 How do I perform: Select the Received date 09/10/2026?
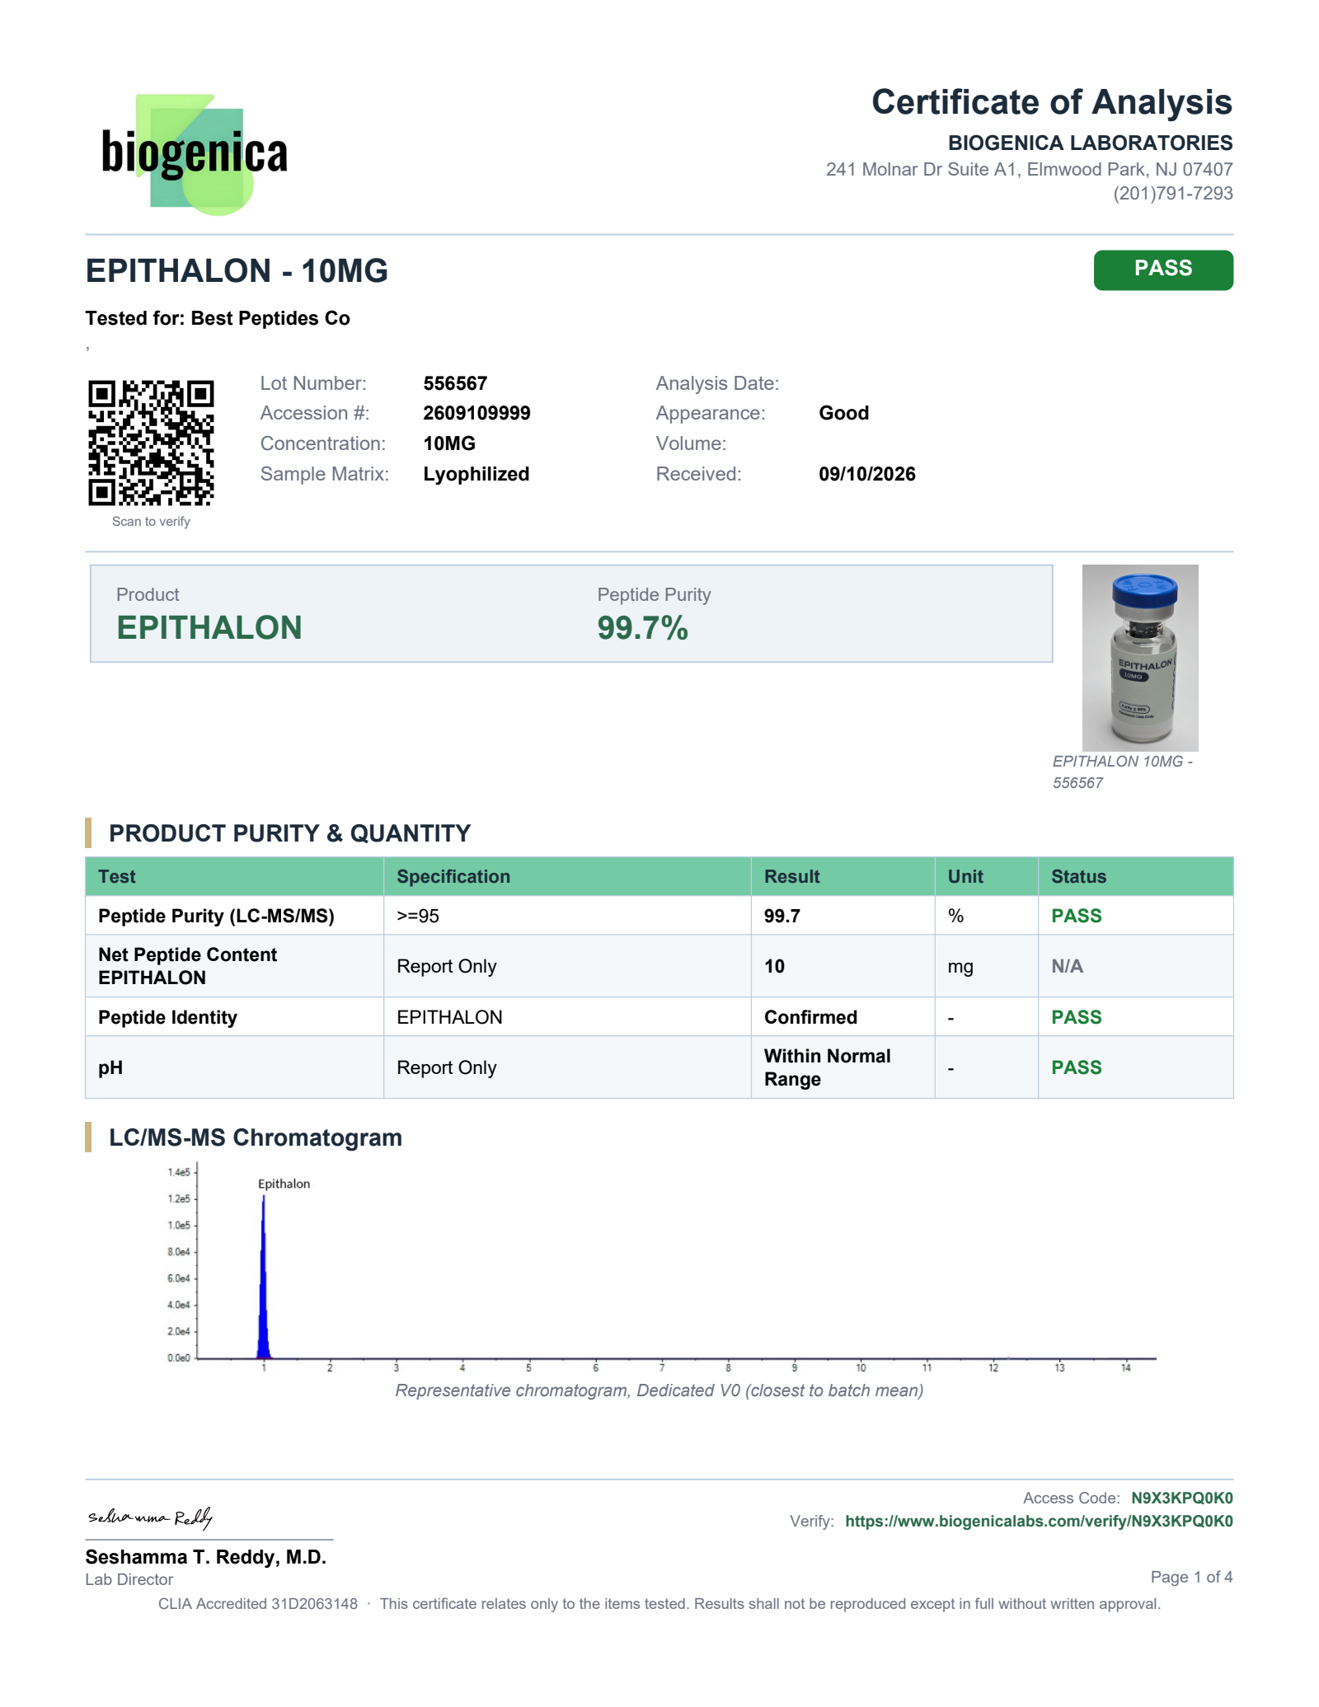tap(866, 474)
